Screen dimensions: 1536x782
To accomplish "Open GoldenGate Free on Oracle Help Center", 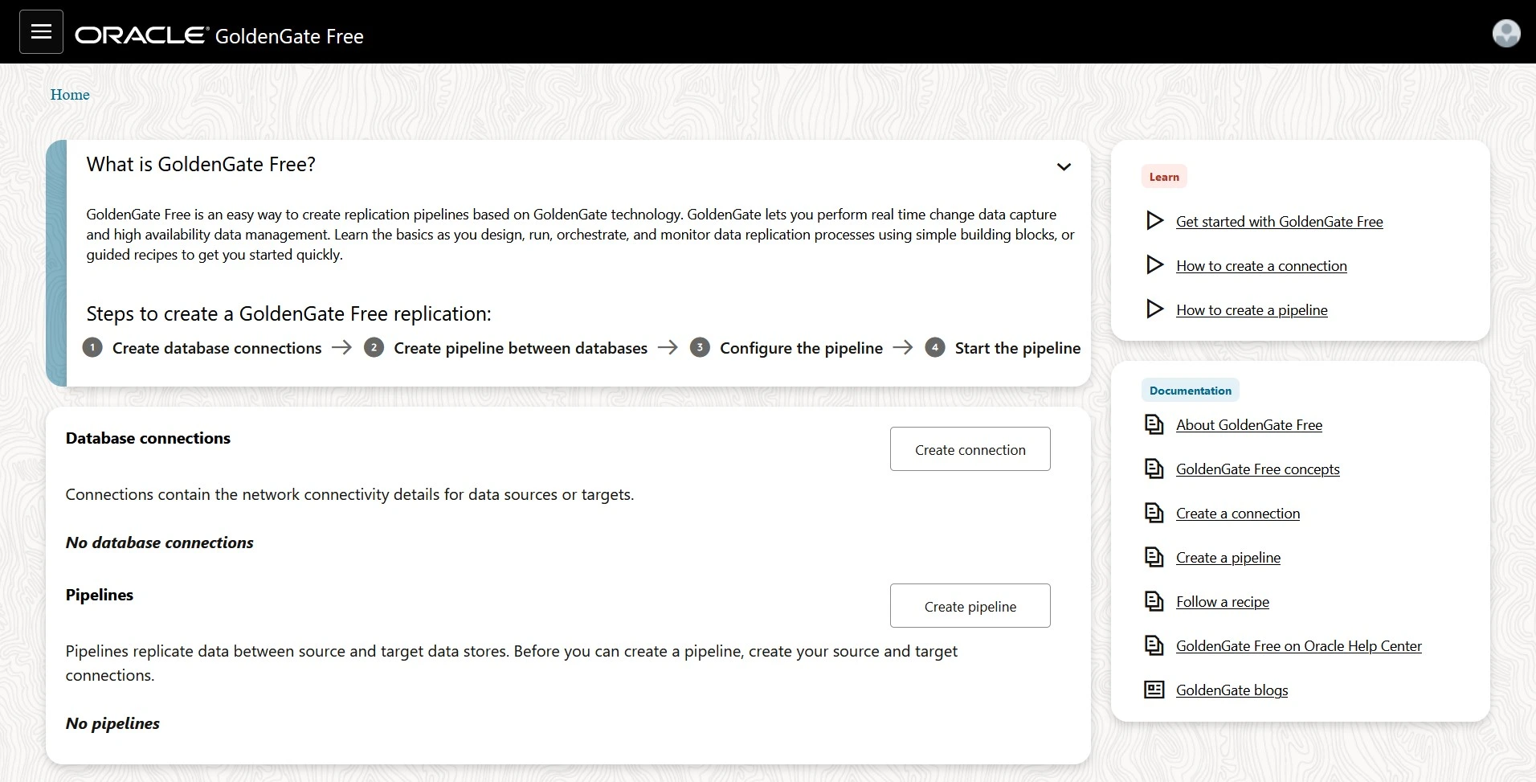I will pos(1298,646).
